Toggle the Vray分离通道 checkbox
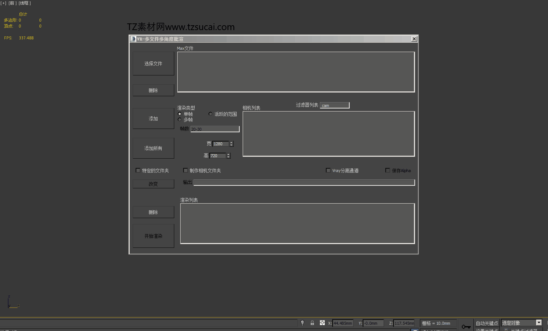Viewport: 548px width, 331px height. (x=328, y=171)
